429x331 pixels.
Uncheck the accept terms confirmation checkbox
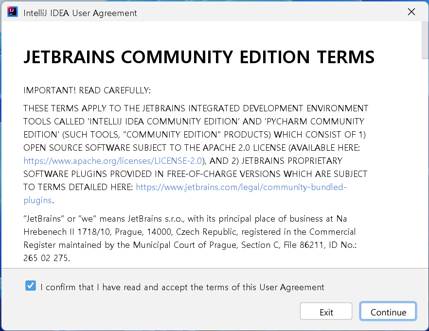[x=31, y=286]
